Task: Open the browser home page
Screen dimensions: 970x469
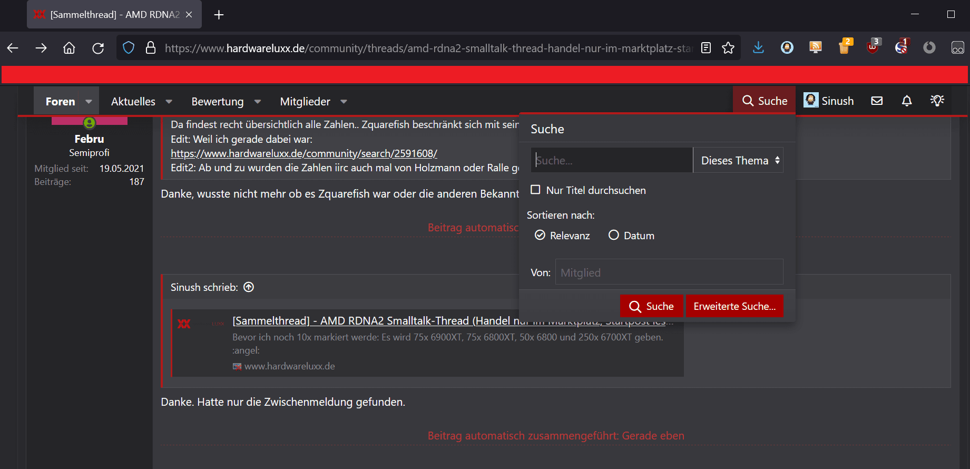Action: (69, 48)
